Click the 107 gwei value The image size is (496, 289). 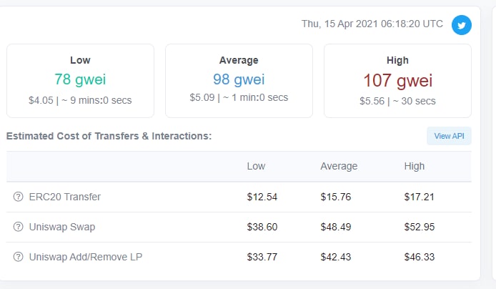[x=397, y=80]
